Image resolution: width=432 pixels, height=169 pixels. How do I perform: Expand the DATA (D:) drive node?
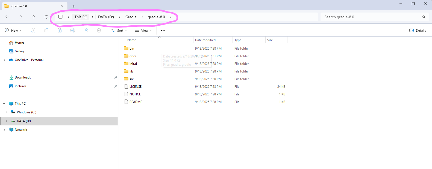6,121
